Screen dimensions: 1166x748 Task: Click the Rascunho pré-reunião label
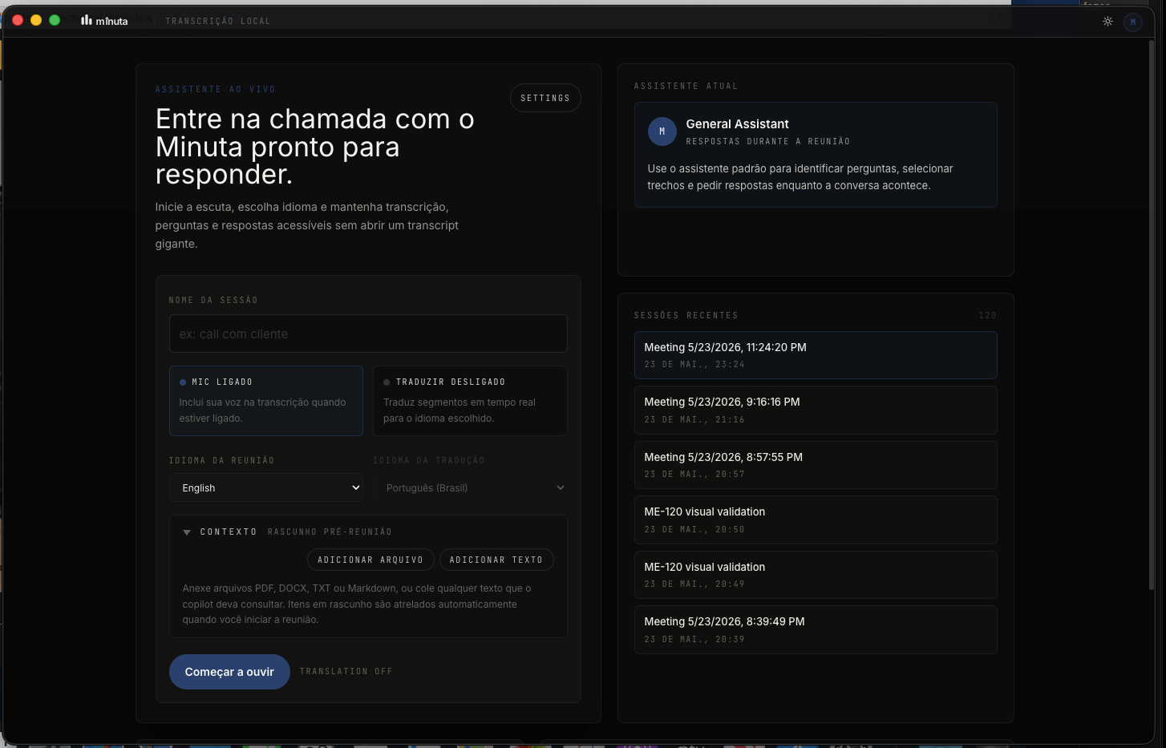330,532
